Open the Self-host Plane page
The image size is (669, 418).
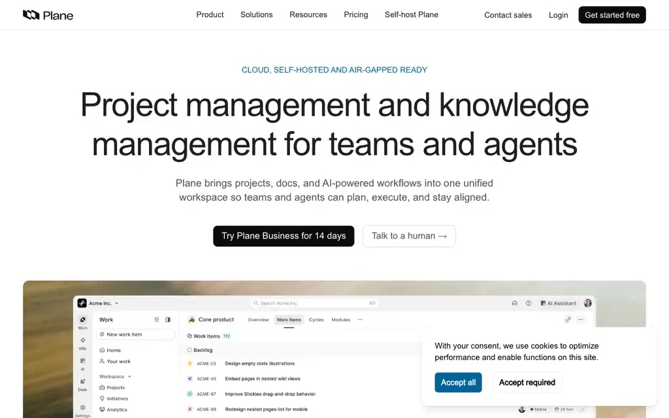(x=412, y=14)
